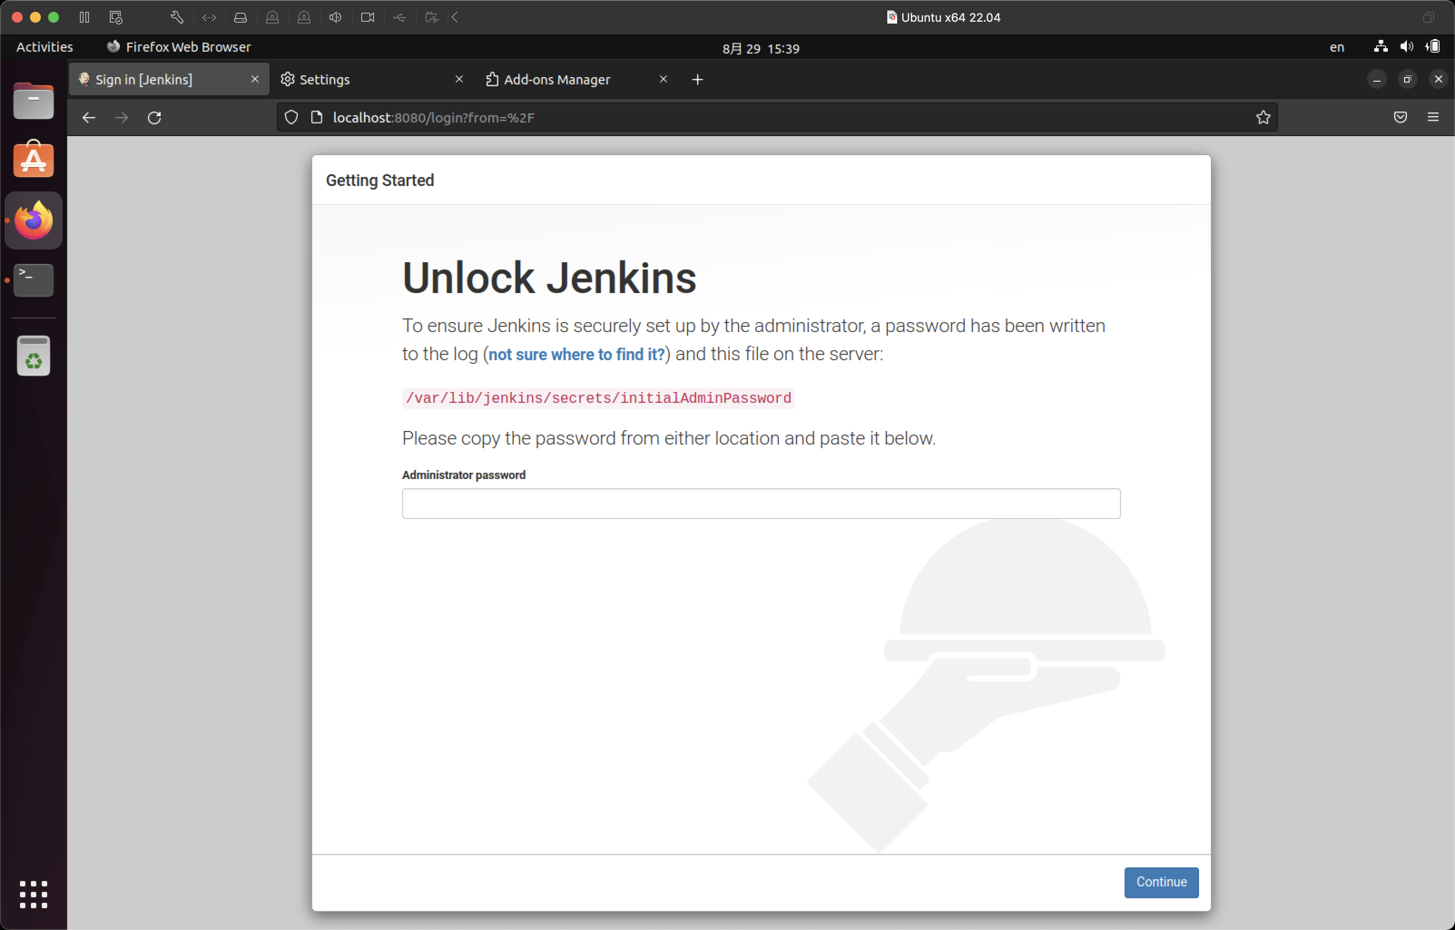1455x930 pixels.
Task: Select the /var/lib/jenkins/secrets/initialAdminPassword path text
Action: pos(598,399)
